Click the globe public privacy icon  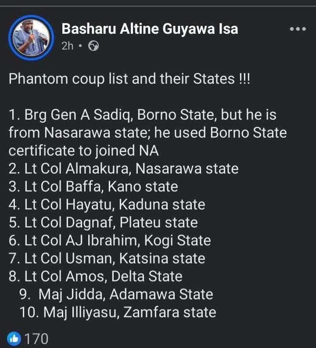click(x=93, y=46)
